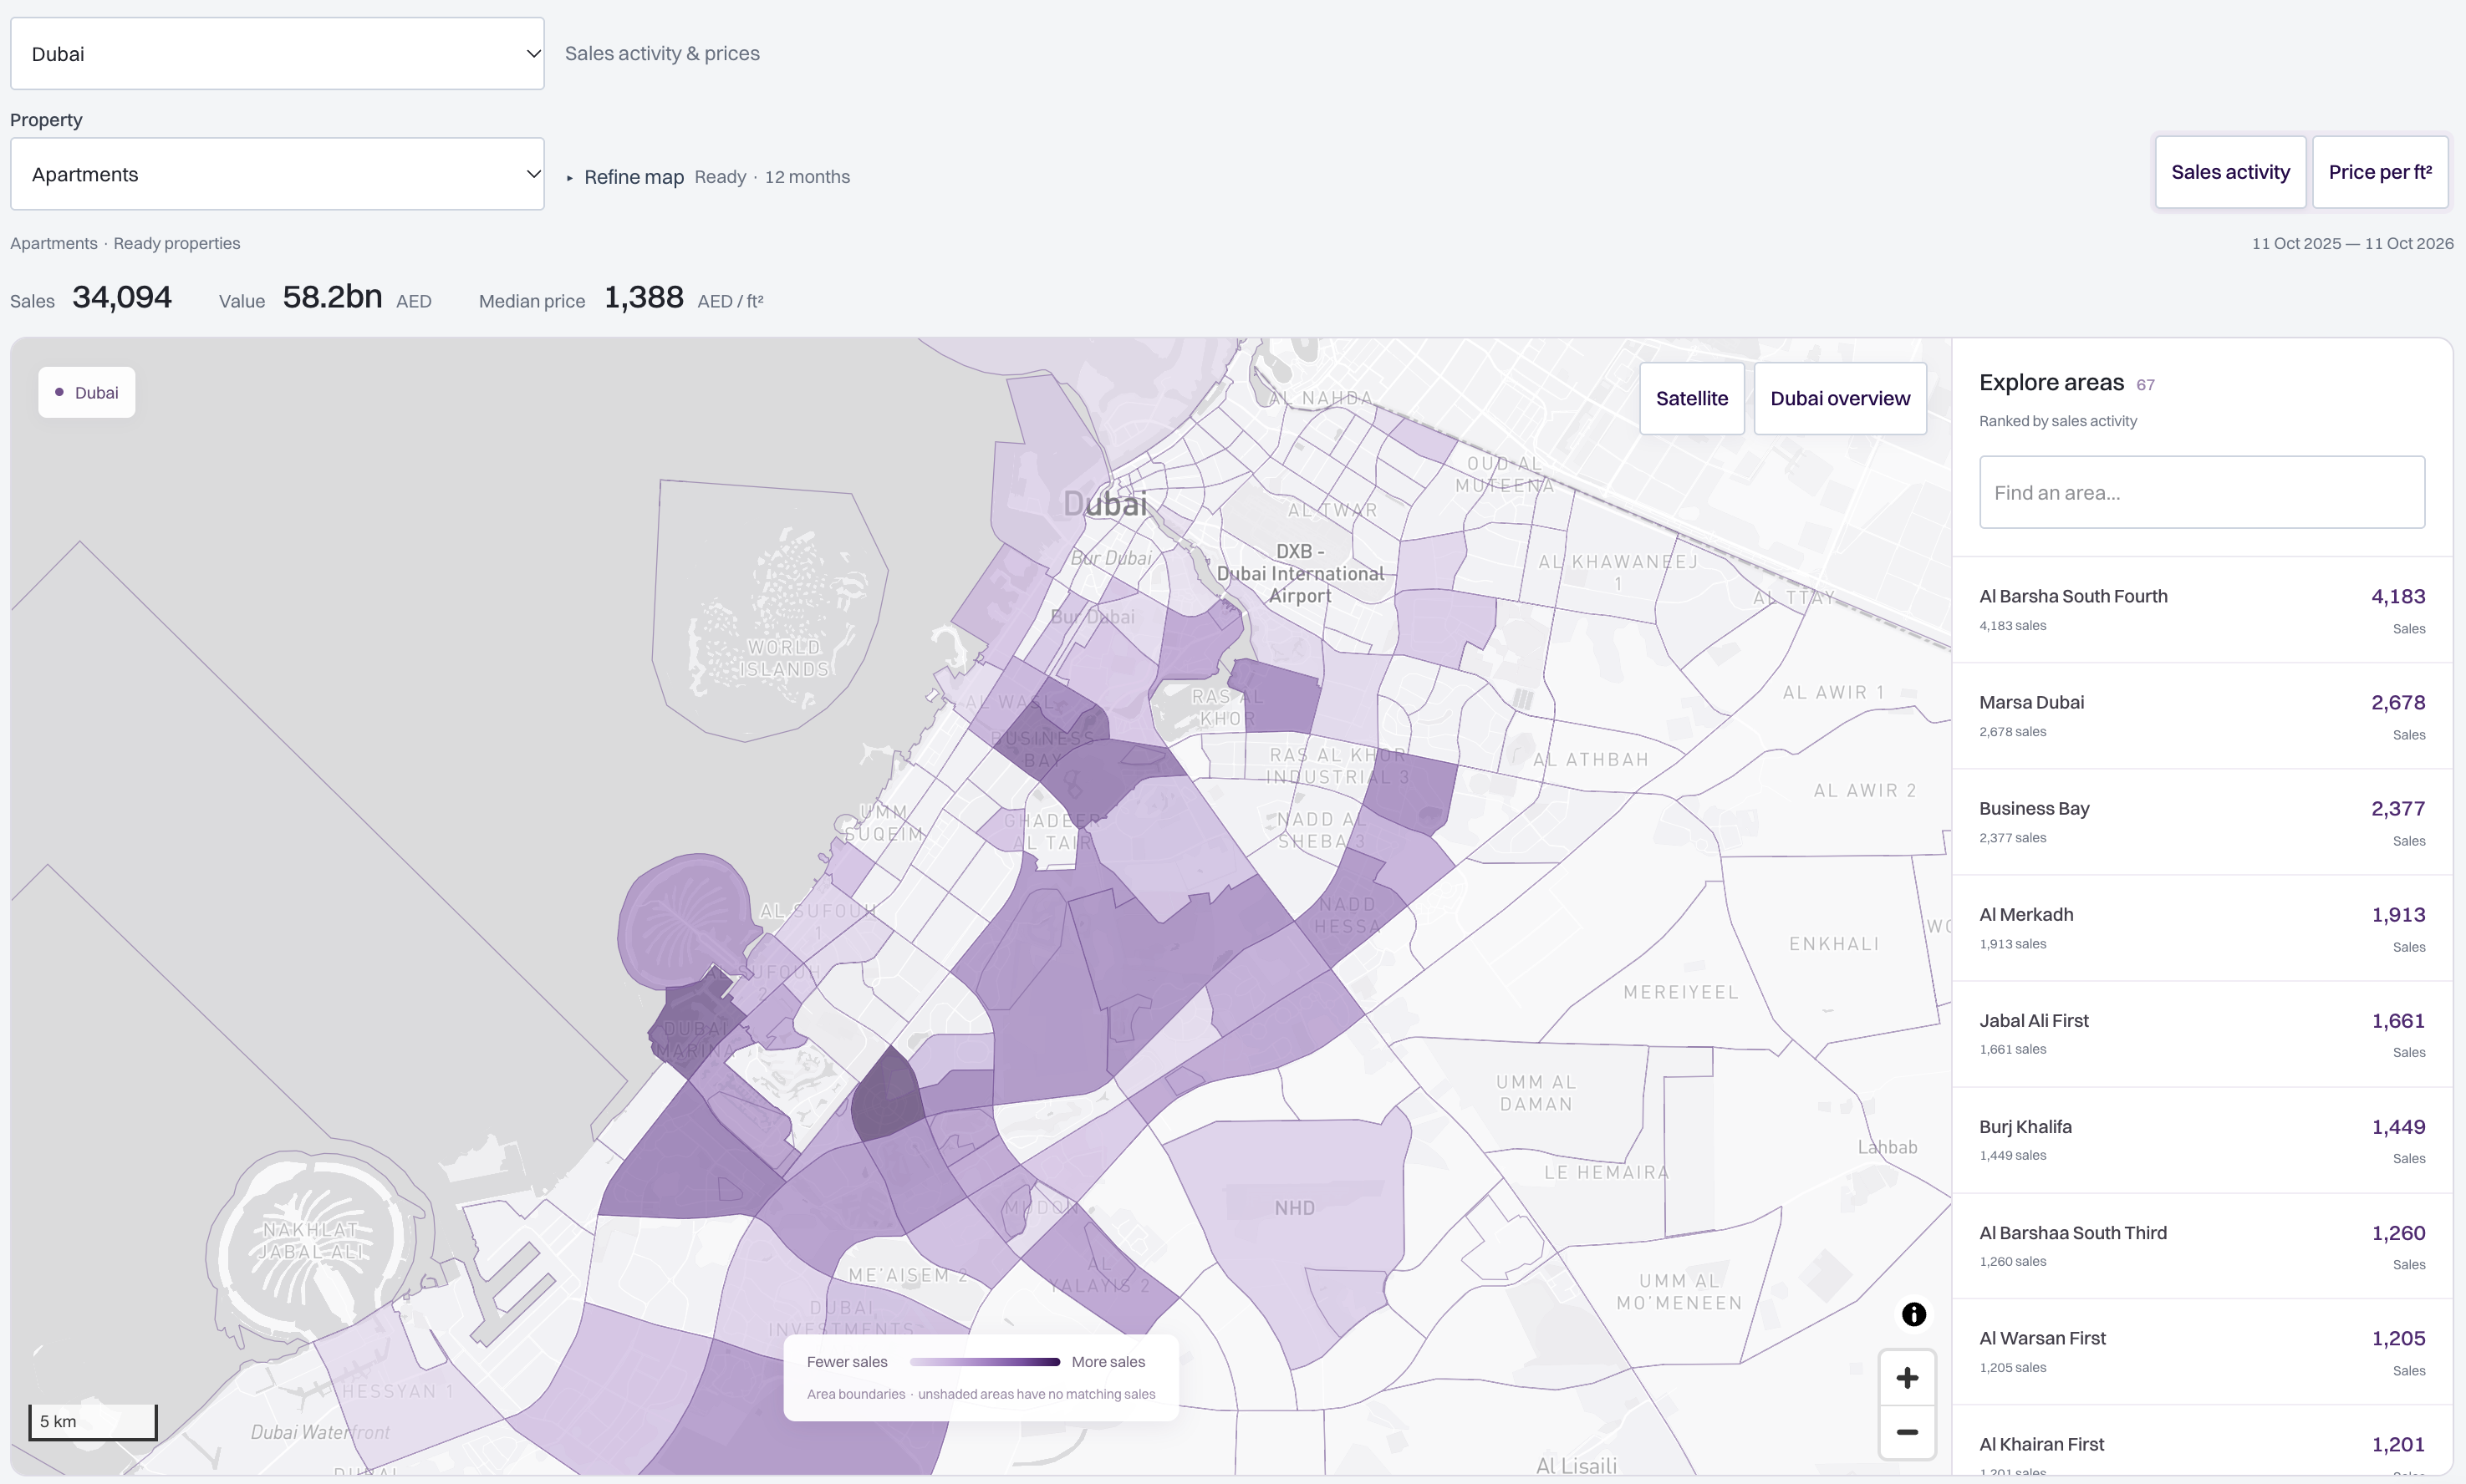Zoom out with the minus button
This screenshot has width=2466, height=1484.
click(1907, 1432)
